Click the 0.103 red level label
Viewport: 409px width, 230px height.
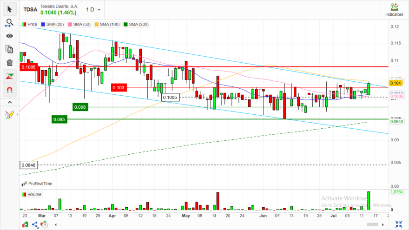[119, 88]
